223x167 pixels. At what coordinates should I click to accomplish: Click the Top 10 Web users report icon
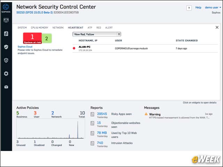click(x=92, y=133)
